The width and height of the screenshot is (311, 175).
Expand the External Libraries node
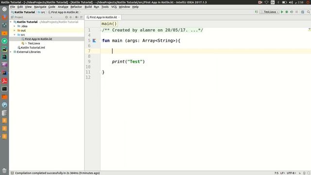coord(11,52)
